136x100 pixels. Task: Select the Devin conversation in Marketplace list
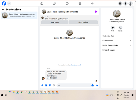[x=19, y=15]
